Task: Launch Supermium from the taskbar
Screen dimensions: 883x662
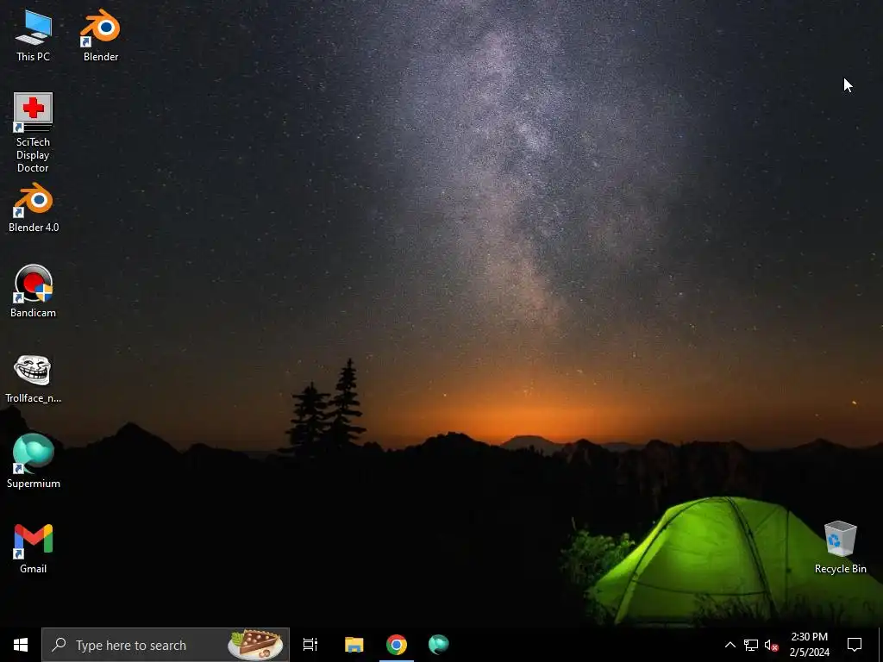Action: click(x=439, y=645)
